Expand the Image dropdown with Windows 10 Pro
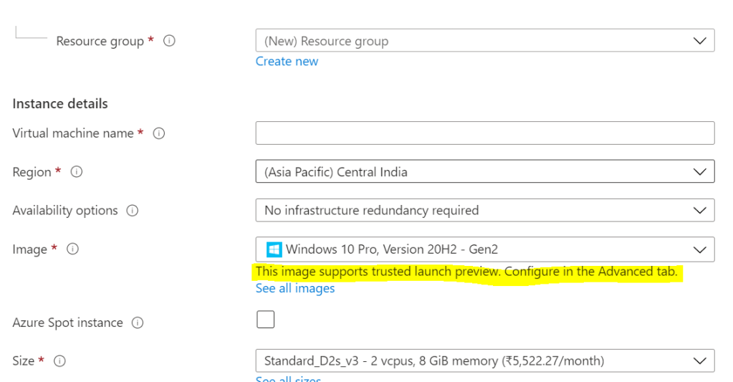Screen dimensions: 733x382 click(484, 249)
